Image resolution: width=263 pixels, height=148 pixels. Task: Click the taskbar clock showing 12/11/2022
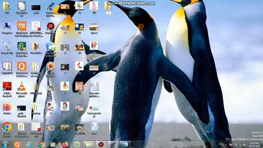pos(254,145)
